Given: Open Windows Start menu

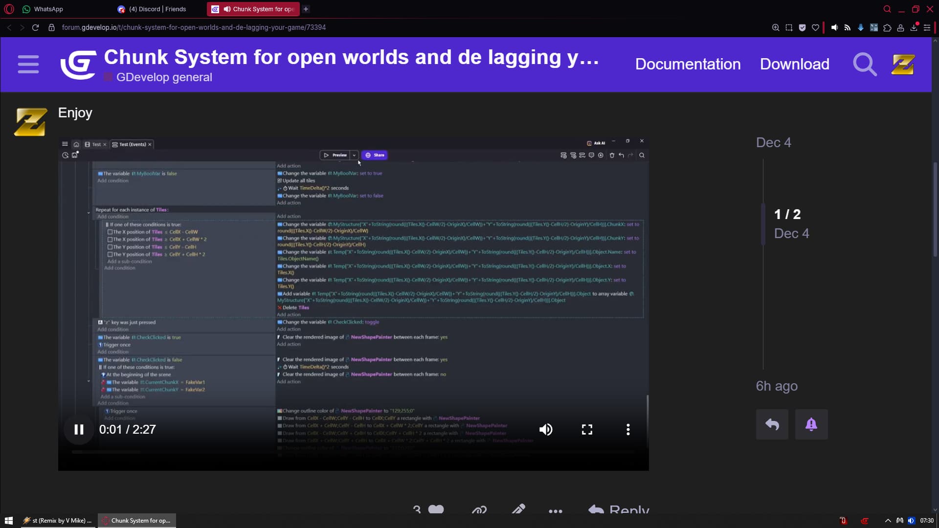Looking at the screenshot, I should coord(8,520).
